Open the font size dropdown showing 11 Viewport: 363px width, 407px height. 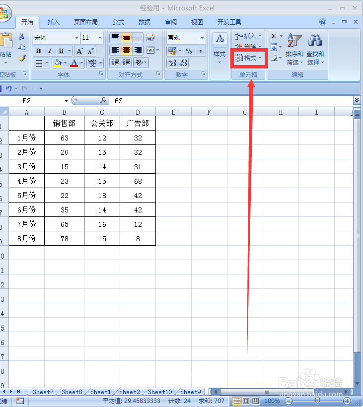(x=100, y=38)
